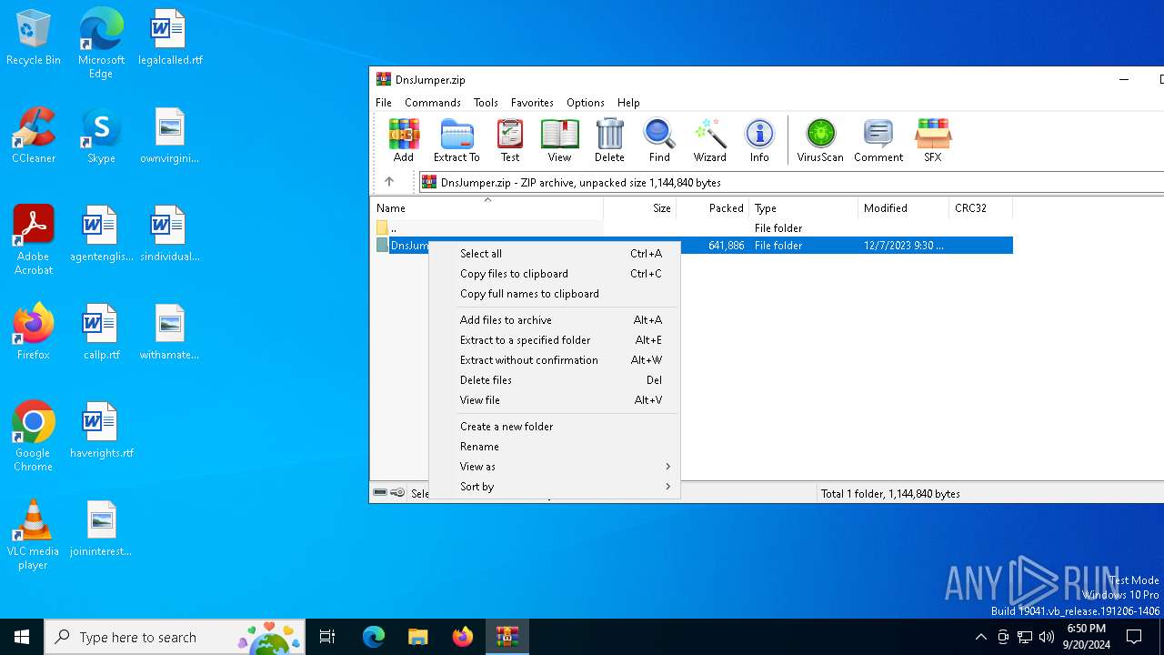Screen dimensions: 1164x655
Task: Click the taskbar search box
Action: coord(175,637)
